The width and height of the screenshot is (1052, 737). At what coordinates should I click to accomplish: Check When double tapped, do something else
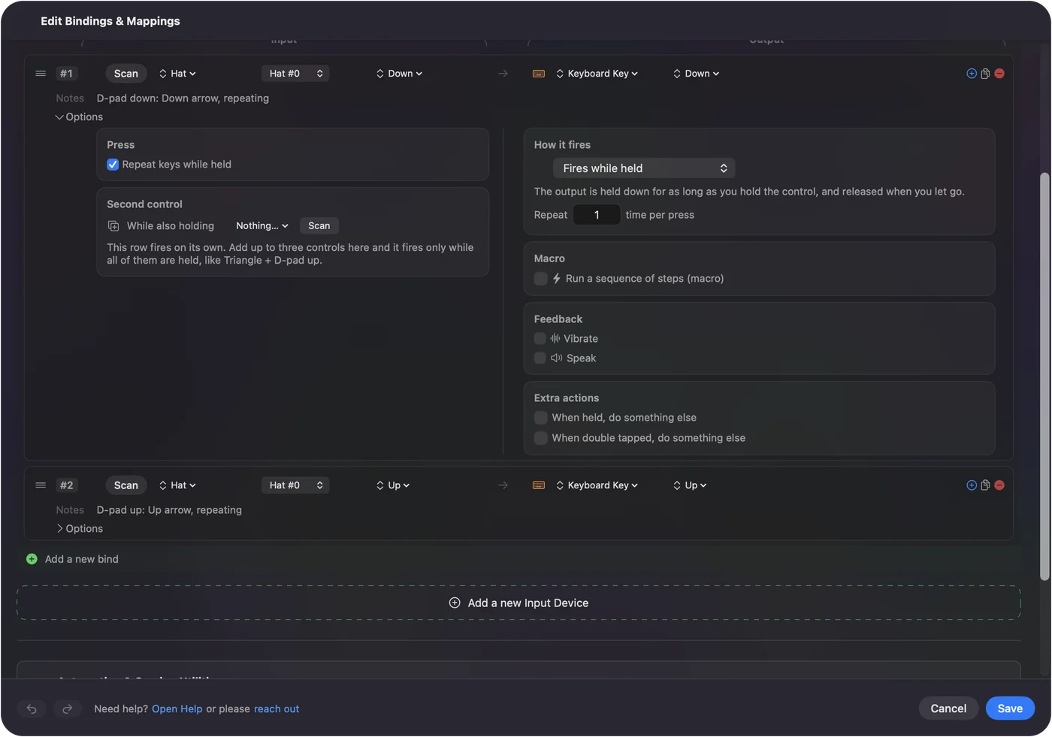point(540,438)
